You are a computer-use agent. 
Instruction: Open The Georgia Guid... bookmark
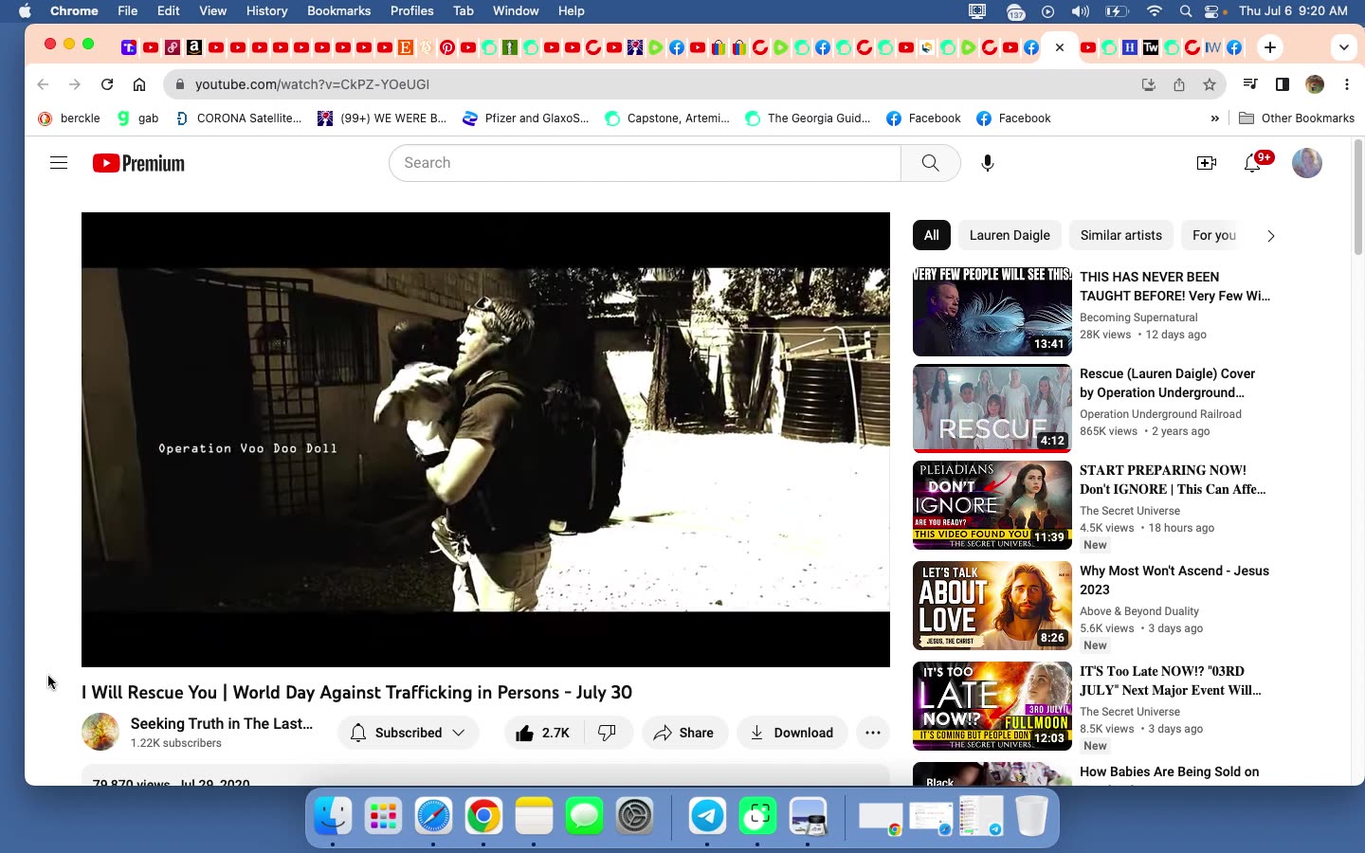(809, 118)
